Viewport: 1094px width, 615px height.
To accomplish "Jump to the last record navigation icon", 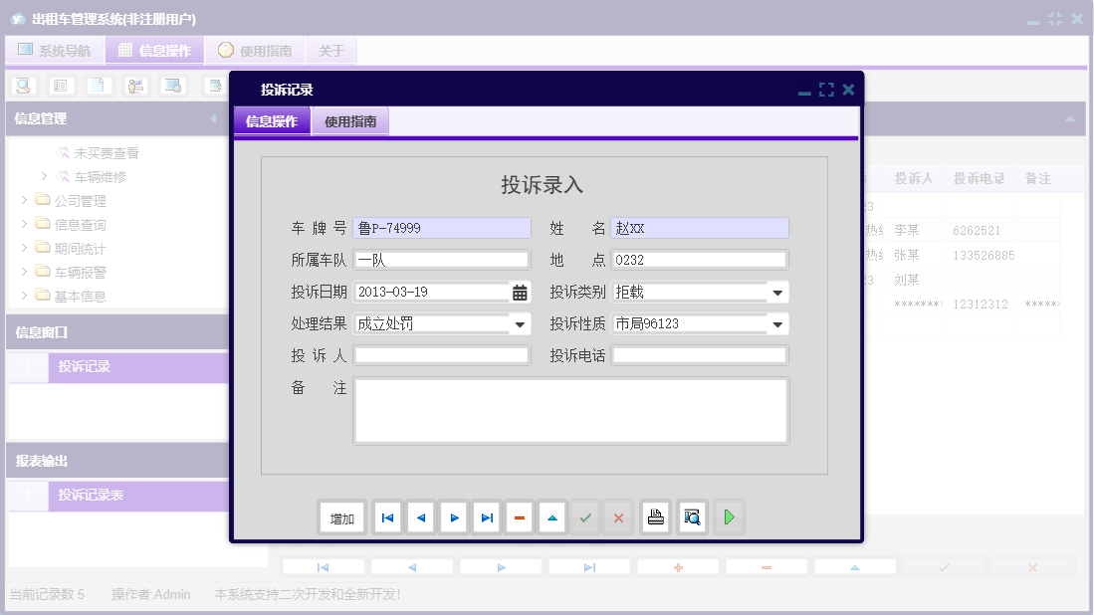I will pos(486,516).
